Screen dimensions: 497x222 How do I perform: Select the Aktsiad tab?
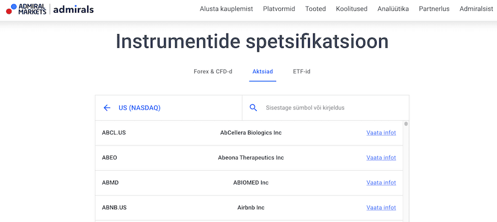[262, 72]
